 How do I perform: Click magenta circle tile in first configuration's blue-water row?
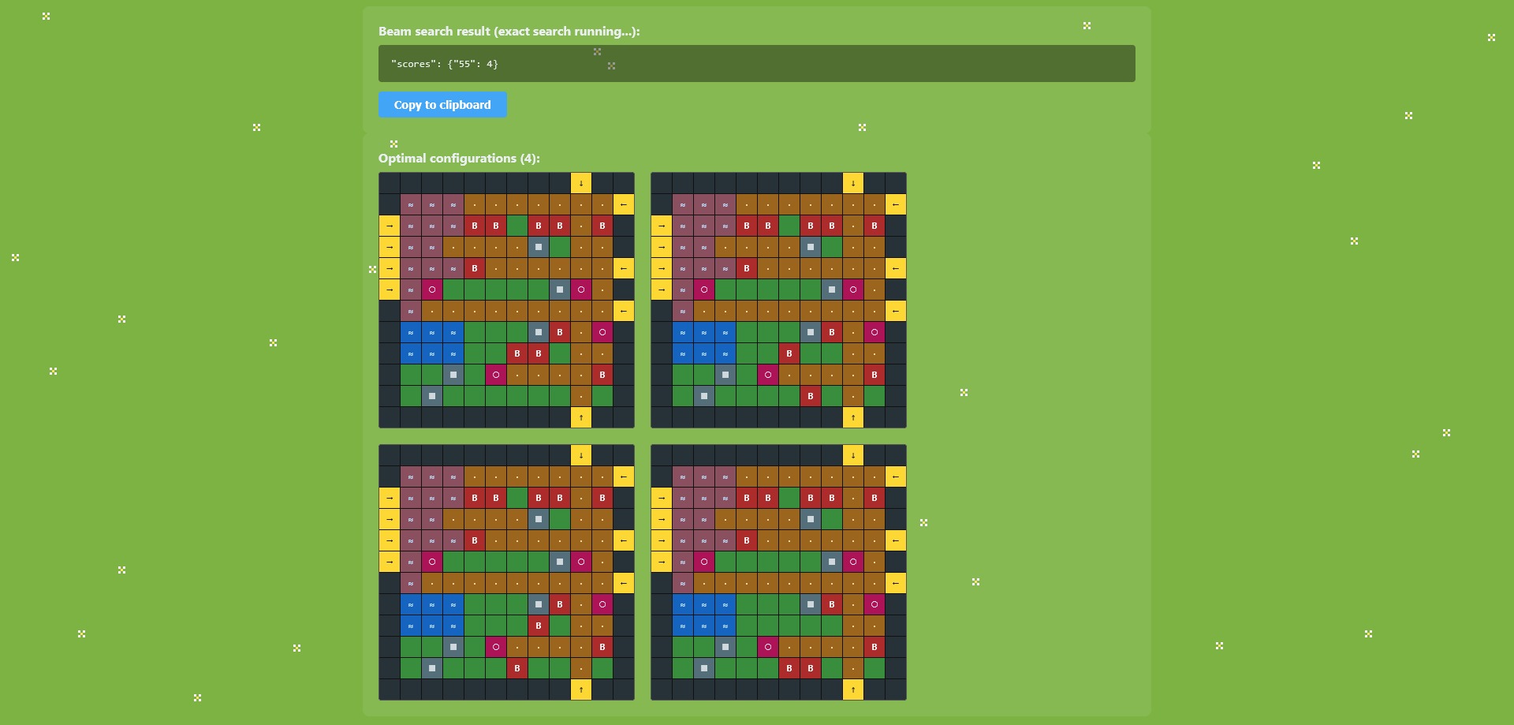coord(602,332)
